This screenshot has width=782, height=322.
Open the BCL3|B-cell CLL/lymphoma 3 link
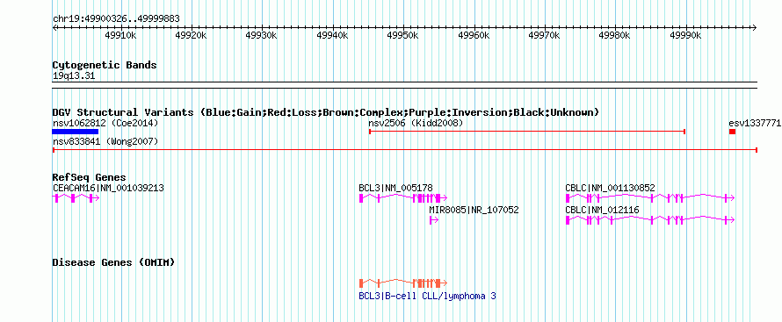pos(427,297)
